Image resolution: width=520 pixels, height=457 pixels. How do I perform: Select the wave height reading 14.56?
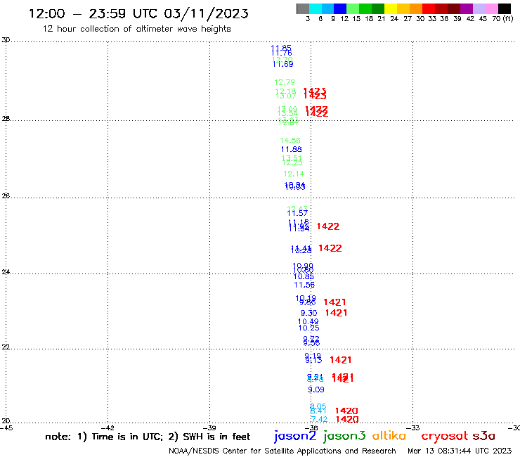(x=290, y=141)
